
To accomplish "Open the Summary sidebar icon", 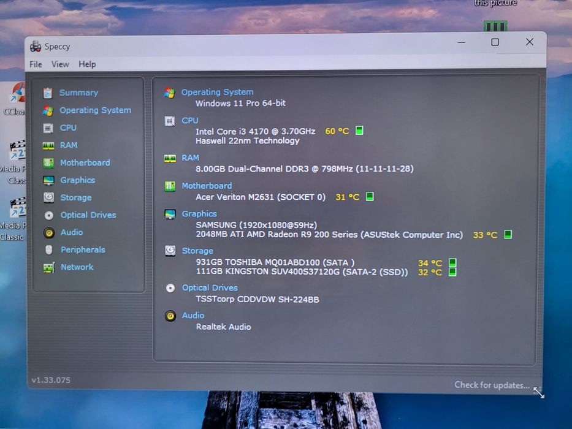I will coord(48,93).
